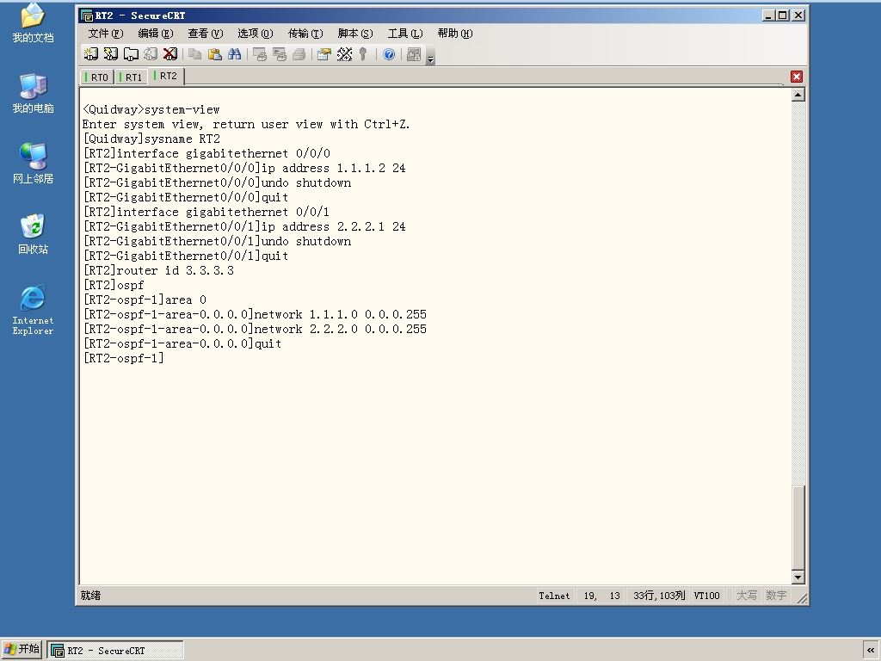
Task: Click the vertical scrollbar thumb
Action: pos(798,528)
